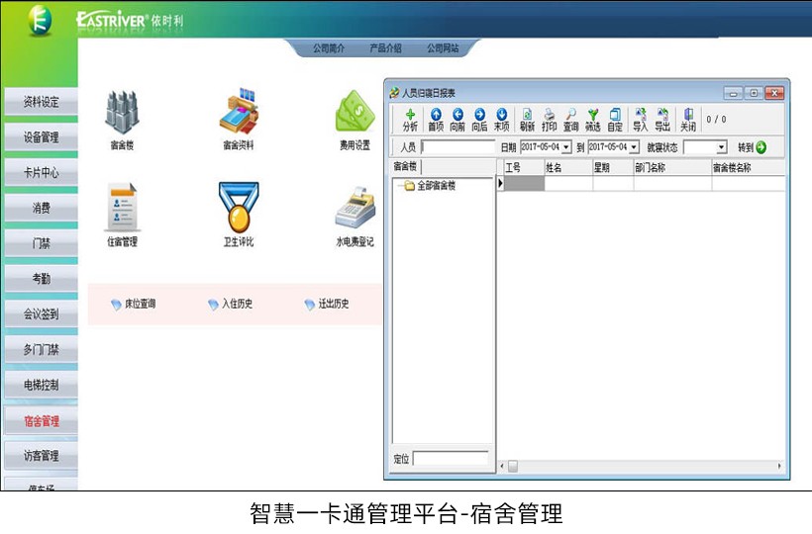Switch to 公司简介 top tab

(x=329, y=47)
